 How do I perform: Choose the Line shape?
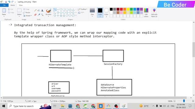55,9
